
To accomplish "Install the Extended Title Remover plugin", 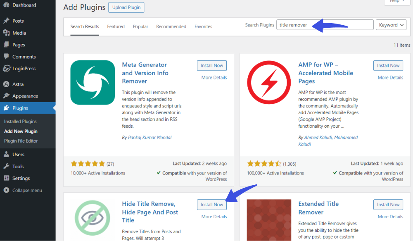I will coord(388,205).
